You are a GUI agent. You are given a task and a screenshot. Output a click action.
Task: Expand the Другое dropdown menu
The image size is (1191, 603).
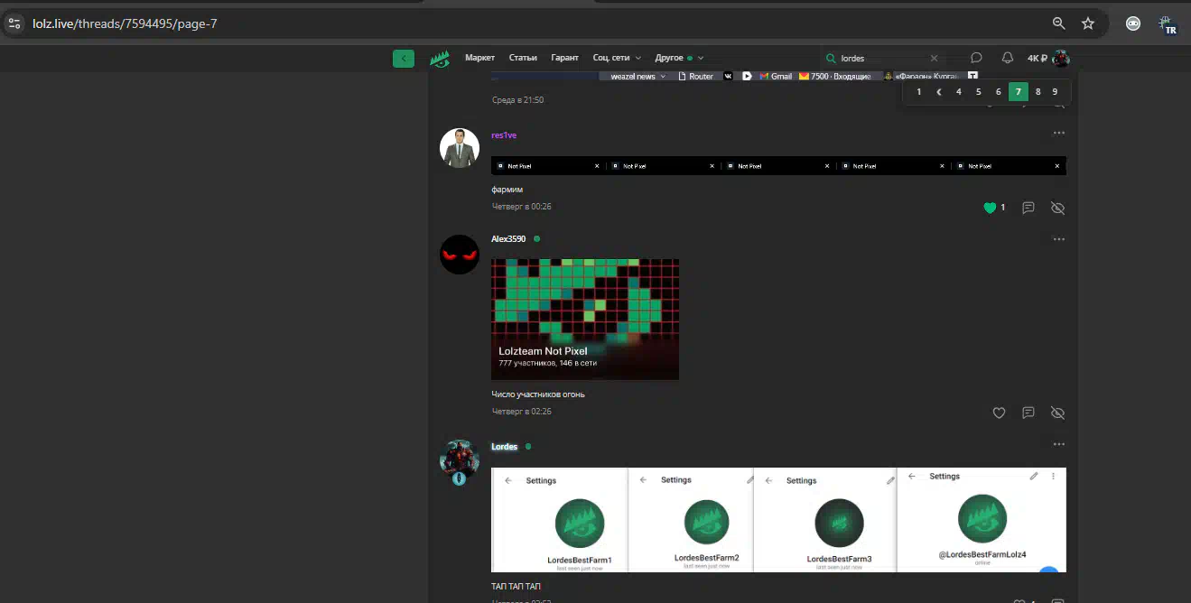(679, 58)
